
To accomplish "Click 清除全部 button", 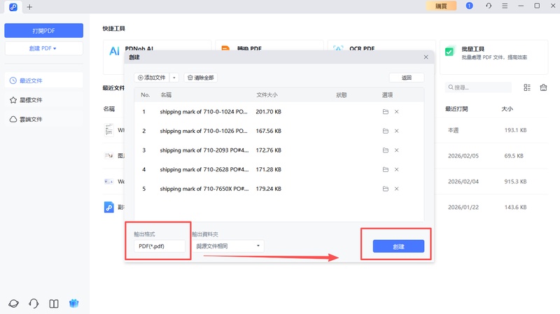I will tap(201, 78).
